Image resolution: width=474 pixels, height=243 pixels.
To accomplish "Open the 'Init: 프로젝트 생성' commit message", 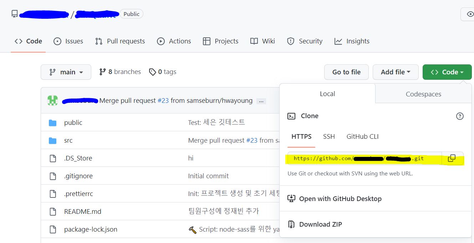I will [234, 194].
